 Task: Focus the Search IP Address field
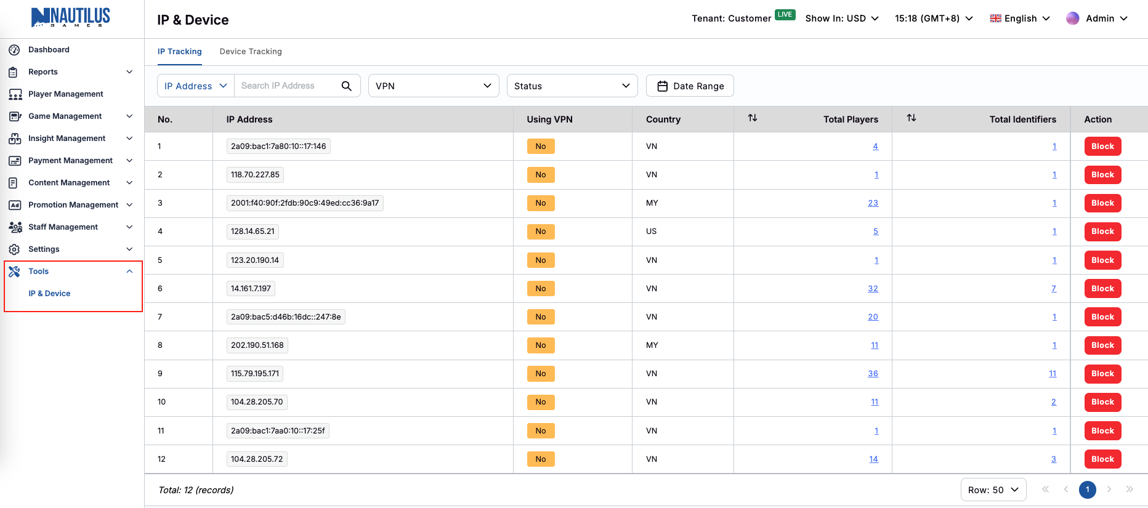tap(286, 86)
